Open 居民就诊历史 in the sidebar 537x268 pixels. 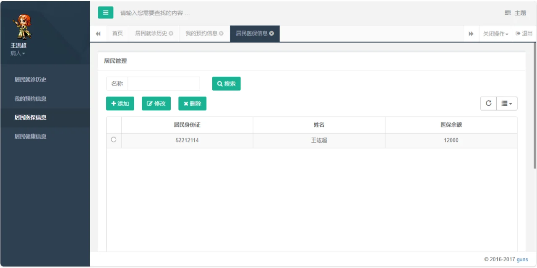pos(30,80)
